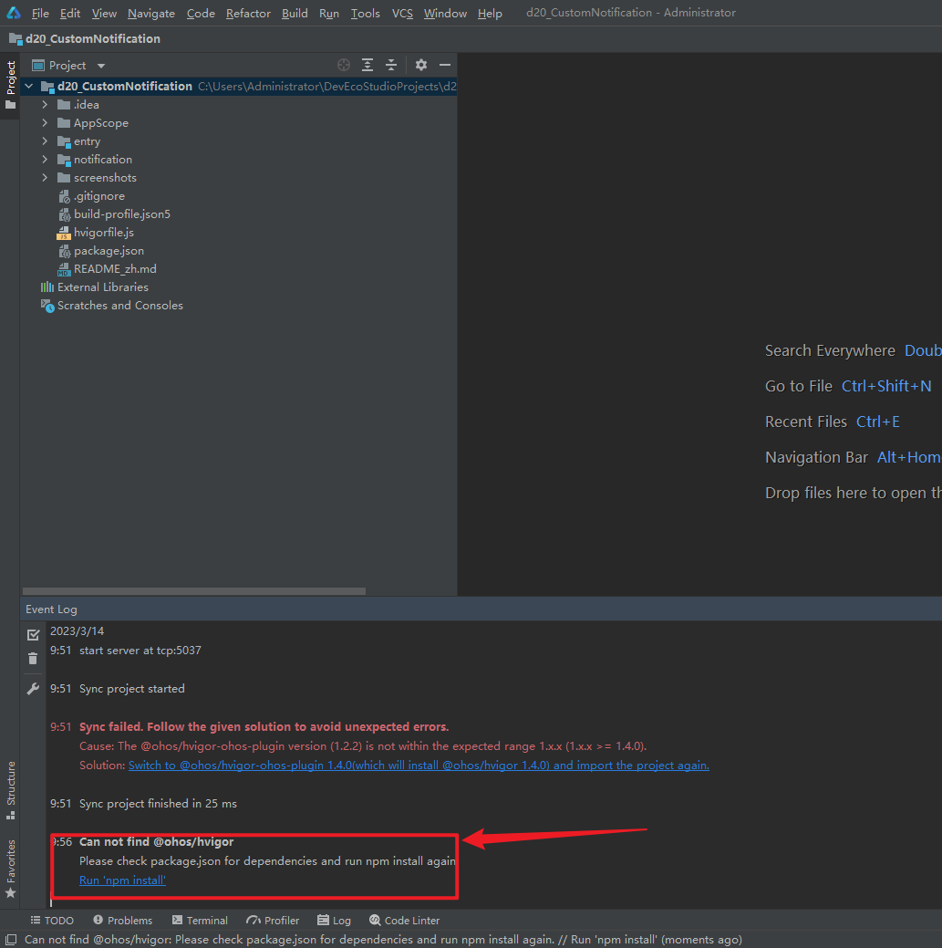
Task: Toggle the Structure side tab
Action: click(10, 789)
